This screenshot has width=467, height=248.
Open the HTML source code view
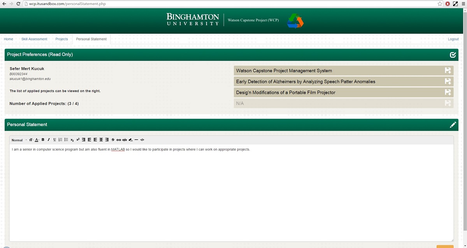[142, 140]
